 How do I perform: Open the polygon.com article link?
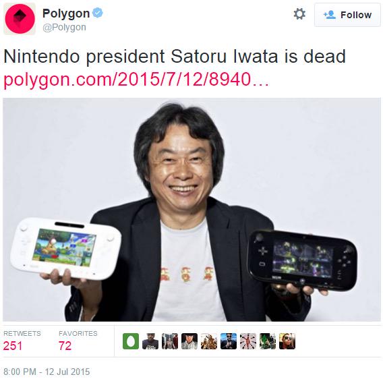pyautogui.click(x=136, y=79)
